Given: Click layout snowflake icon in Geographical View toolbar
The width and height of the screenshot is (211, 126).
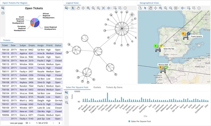Looking at the screenshot, I should (182, 8).
